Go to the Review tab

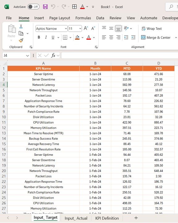(115, 18)
